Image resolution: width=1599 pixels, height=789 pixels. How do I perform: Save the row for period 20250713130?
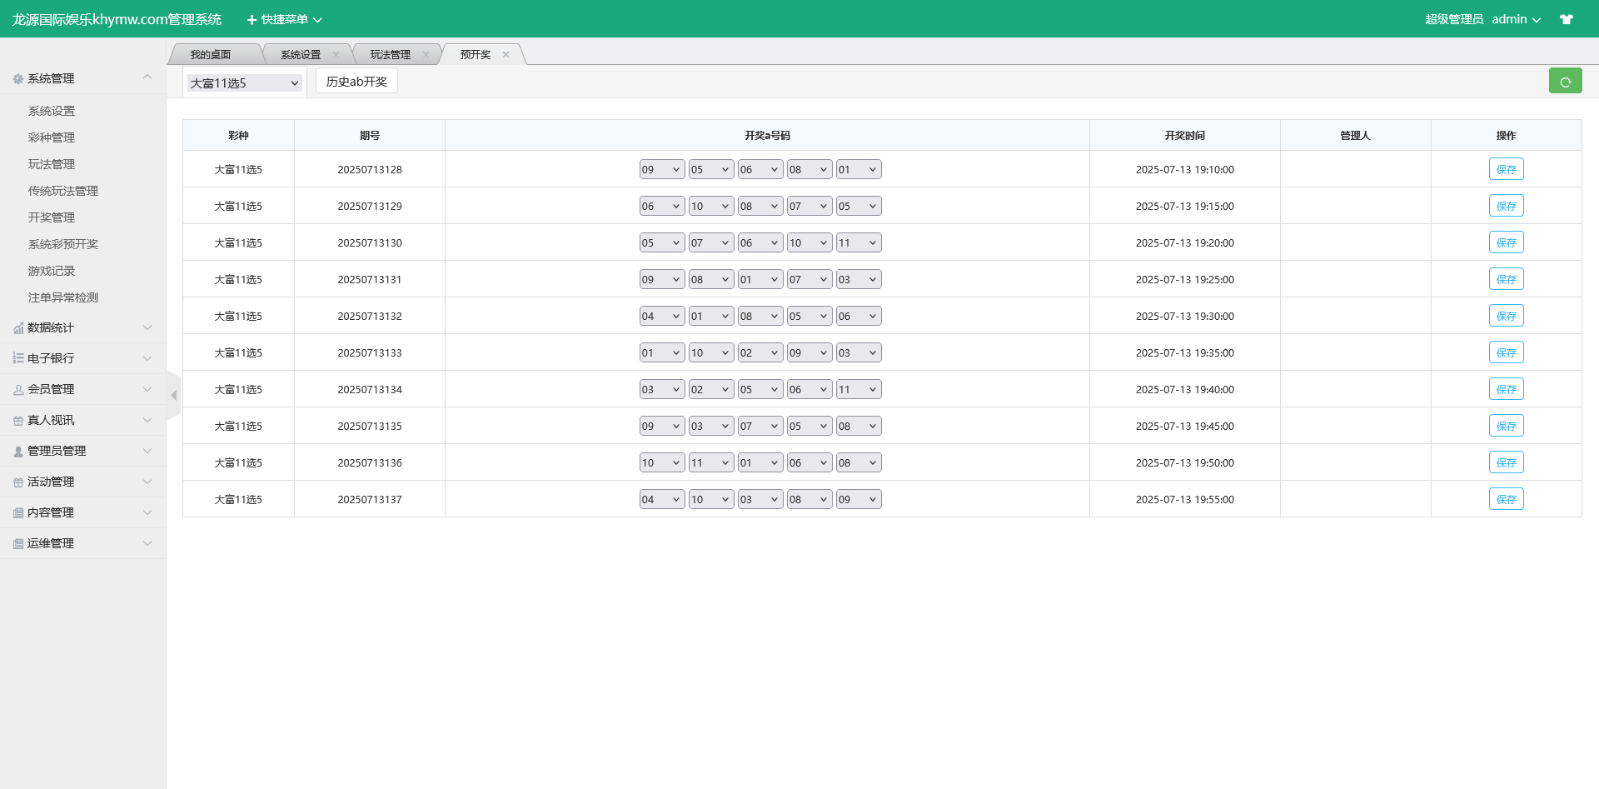tap(1506, 243)
